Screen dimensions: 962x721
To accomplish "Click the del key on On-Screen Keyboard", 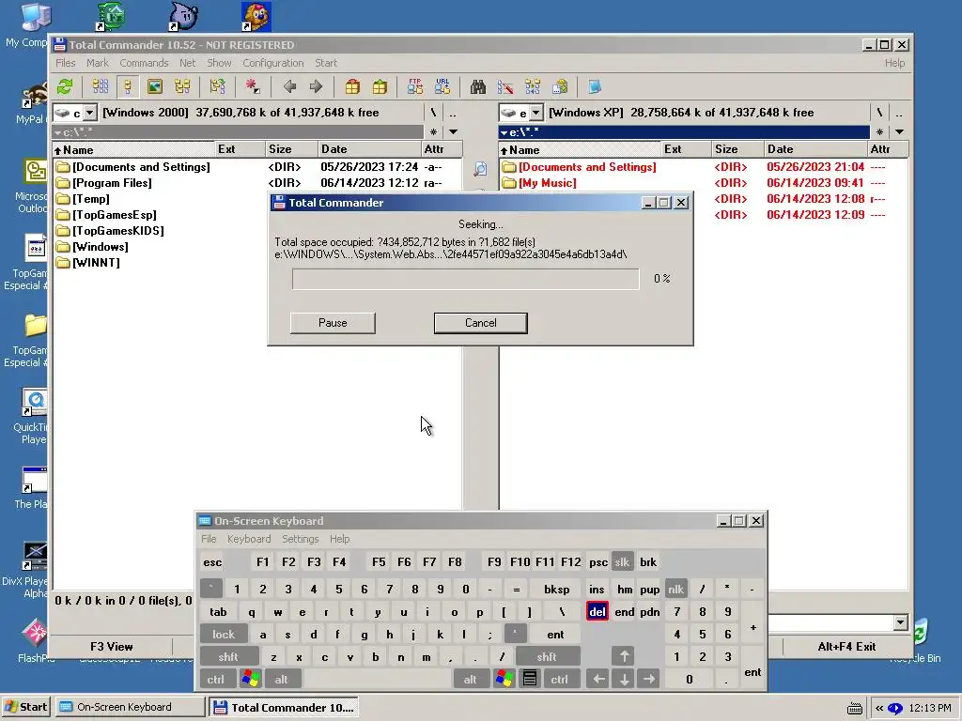I will click(x=597, y=612).
